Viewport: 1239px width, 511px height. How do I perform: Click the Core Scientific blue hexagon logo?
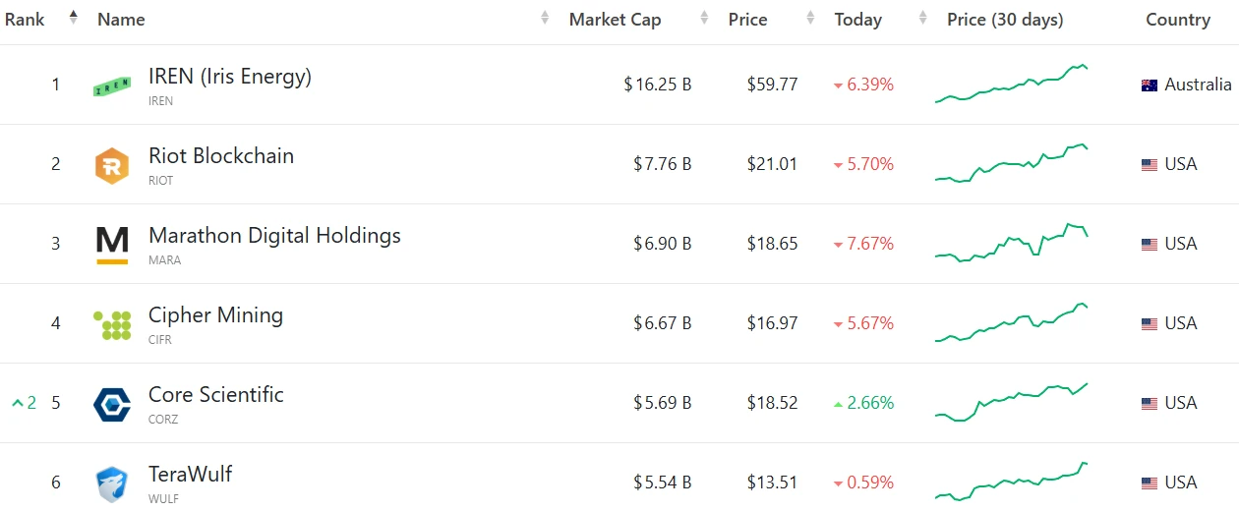112,404
